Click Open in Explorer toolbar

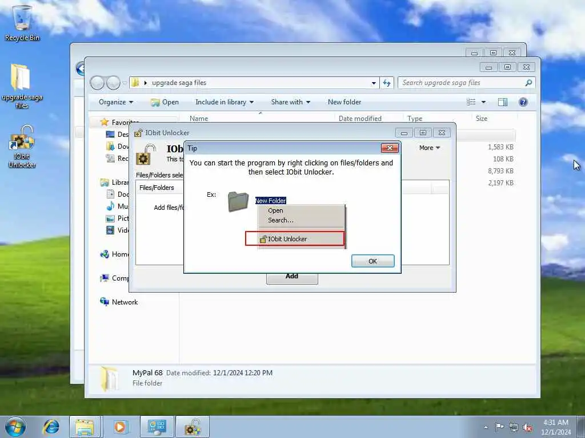165,102
